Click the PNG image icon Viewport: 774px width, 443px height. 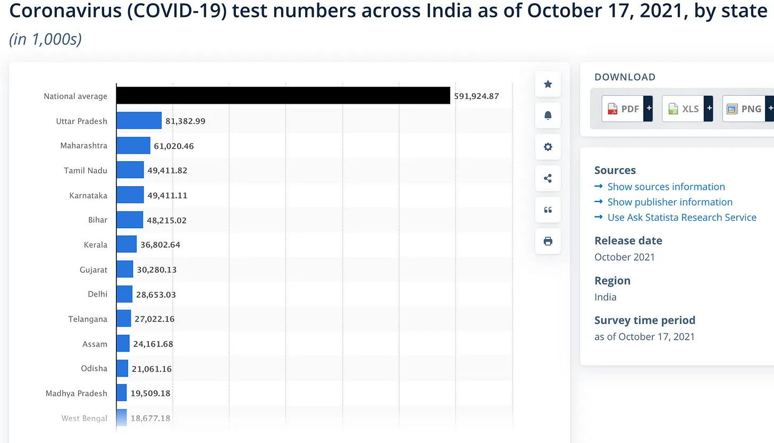pyautogui.click(x=733, y=109)
